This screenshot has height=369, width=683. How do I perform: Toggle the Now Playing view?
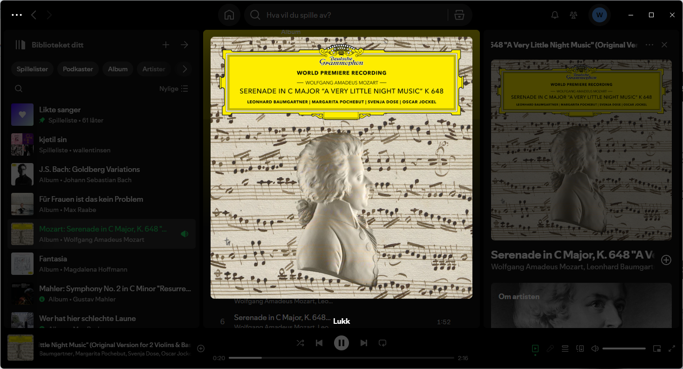point(535,348)
